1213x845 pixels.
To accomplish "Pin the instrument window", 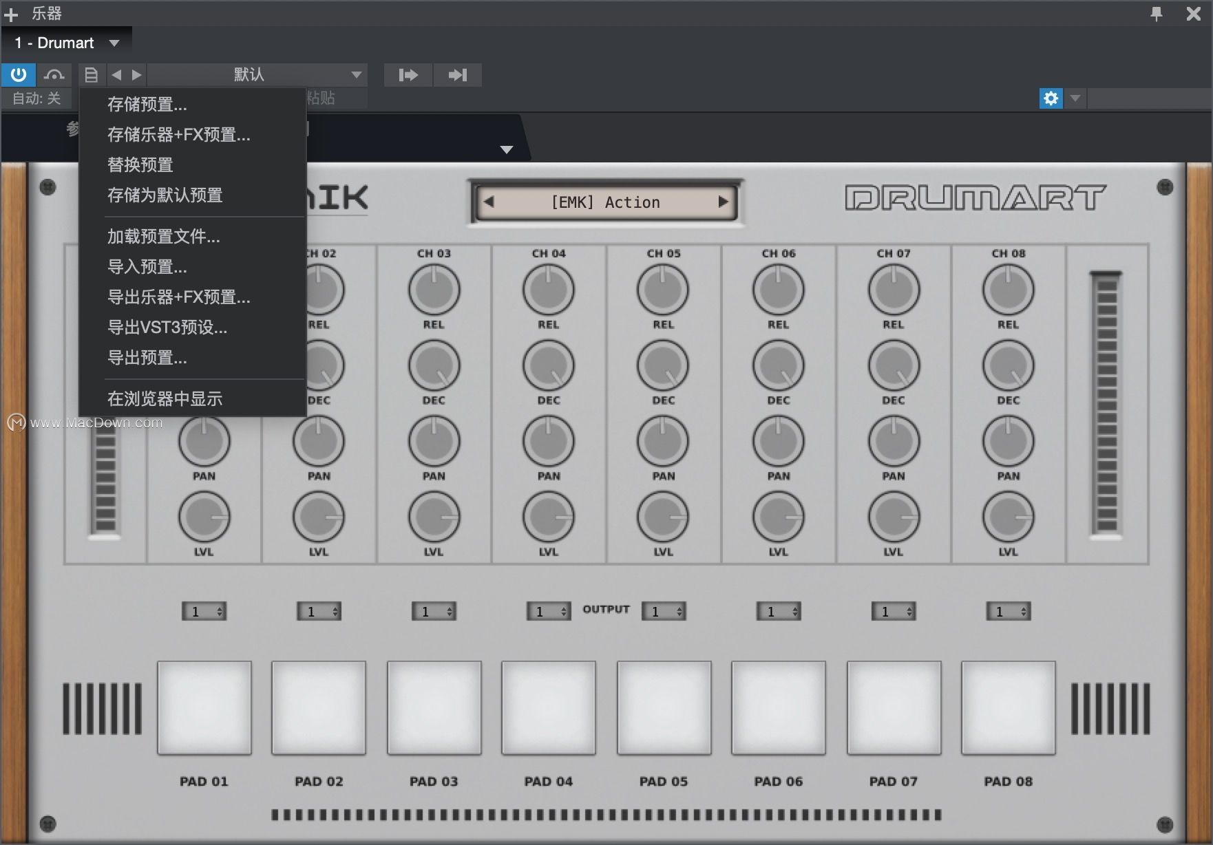I will tap(1157, 14).
